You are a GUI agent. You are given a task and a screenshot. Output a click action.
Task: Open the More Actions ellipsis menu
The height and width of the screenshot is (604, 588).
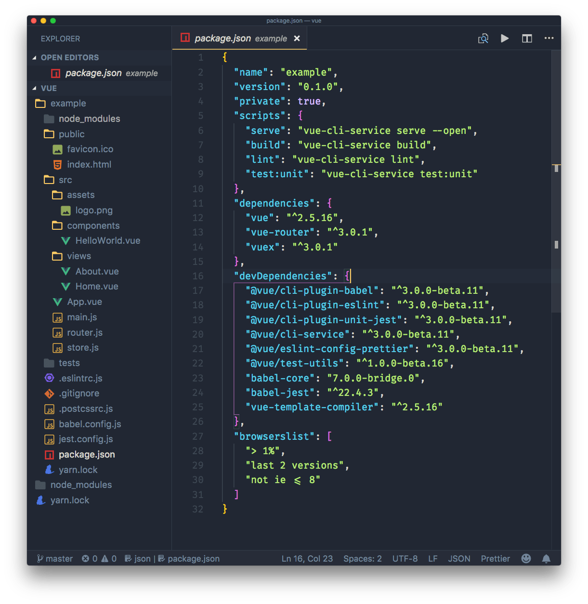[x=549, y=39]
